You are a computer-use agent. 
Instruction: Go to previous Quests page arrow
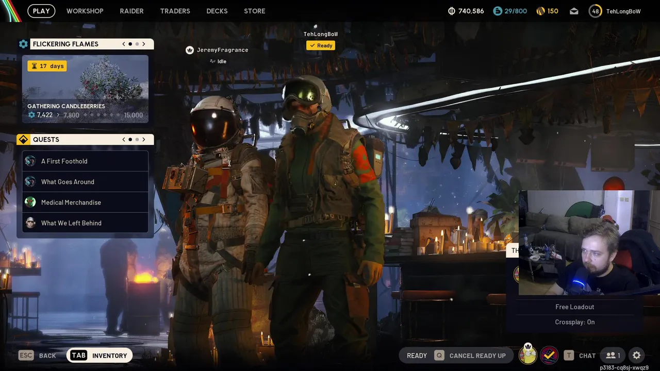[x=124, y=140]
